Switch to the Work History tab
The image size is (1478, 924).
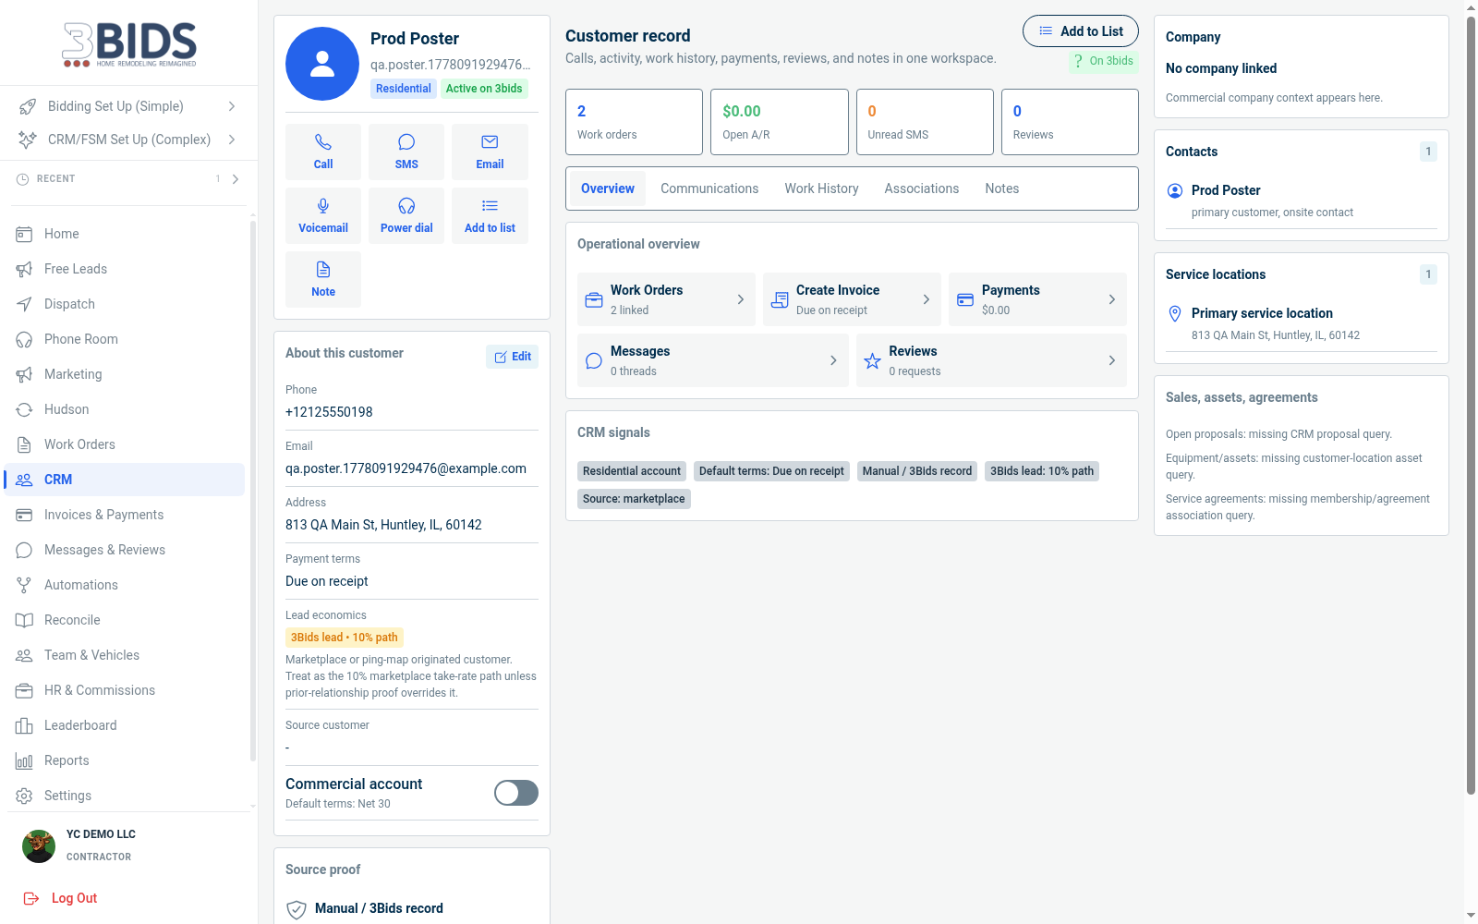[822, 188]
